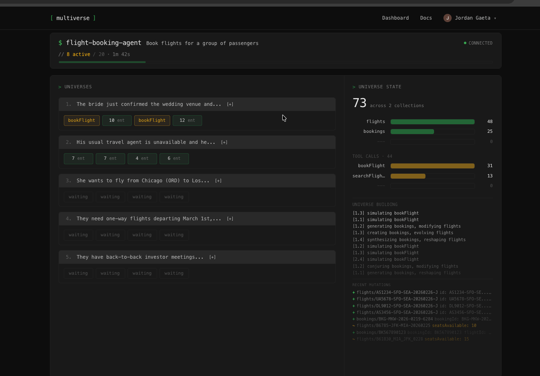
Task: Expand the bride wedding venue universe via [+]
Action: [230, 104]
